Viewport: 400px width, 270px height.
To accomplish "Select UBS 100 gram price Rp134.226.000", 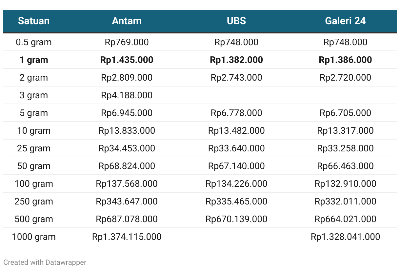I will pyautogui.click(x=236, y=184).
